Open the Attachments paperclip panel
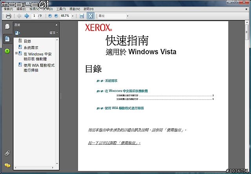Image resolution: width=251 pixels, height=174 pixels. click(x=7, y=153)
